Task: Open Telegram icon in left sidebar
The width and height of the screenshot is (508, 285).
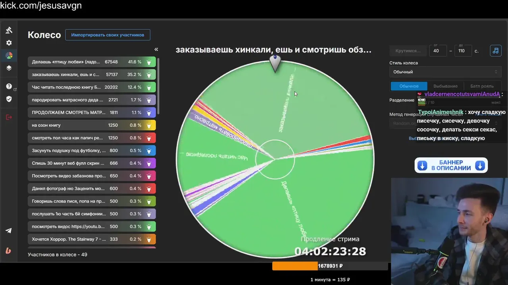Action: 9,231
